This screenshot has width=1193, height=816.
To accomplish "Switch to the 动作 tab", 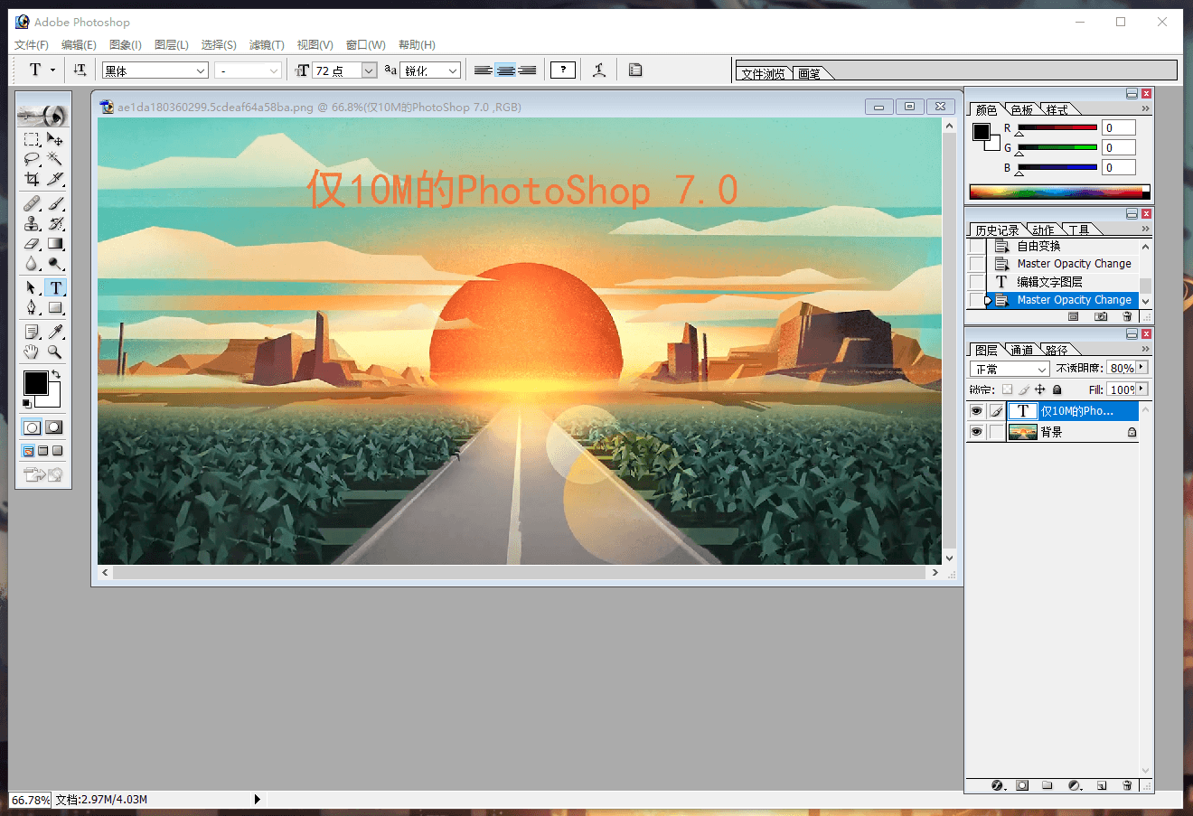I will point(1044,230).
